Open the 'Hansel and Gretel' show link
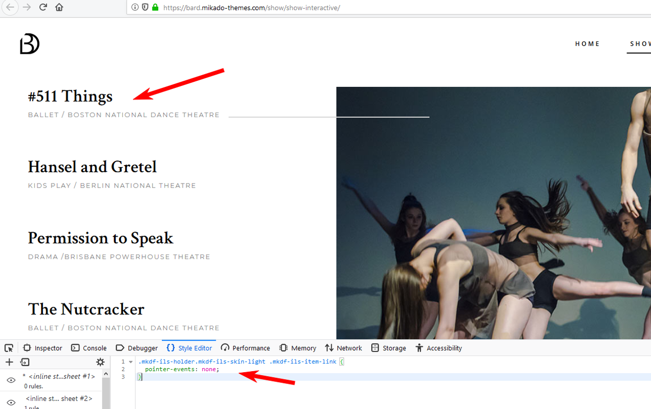Viewport: 651px width, 409px height. tap(92, 167)
